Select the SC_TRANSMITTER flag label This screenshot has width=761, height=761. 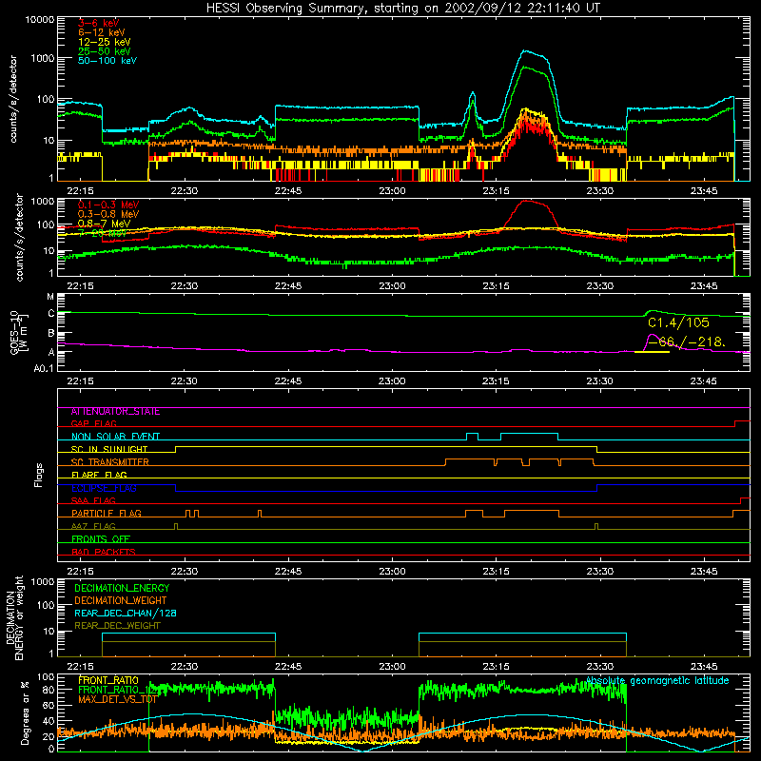tap(110, 462)
